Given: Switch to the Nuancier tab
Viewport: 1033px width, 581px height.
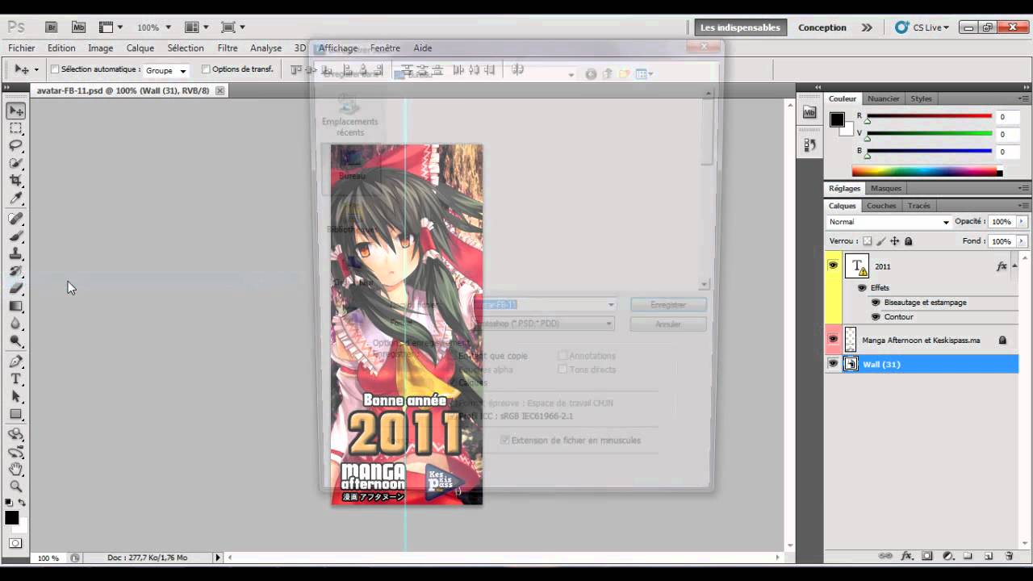Looking at the screenshot, I should pyautogui.click(x=884, y=98).
